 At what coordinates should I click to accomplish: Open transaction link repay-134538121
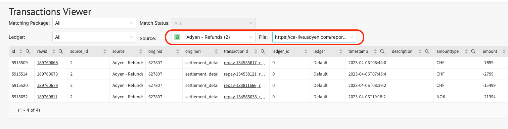pyautogui.click(x=245, y=74)
